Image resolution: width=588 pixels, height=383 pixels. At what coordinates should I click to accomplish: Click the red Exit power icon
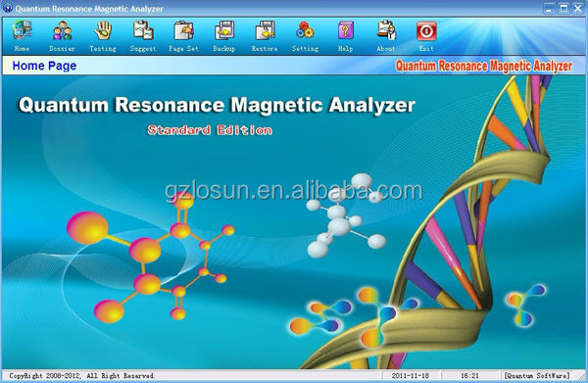click(426, 30)
